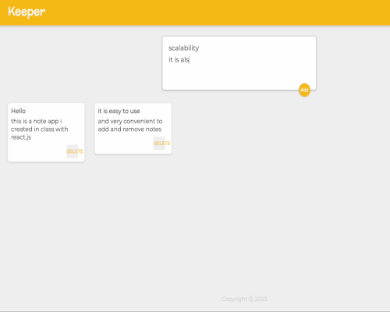The height and width of the screenshot is (312, 390).
Task: Click the 'react.js' text in Hello note
Action: pyautogui.click(x=21, y=137)
